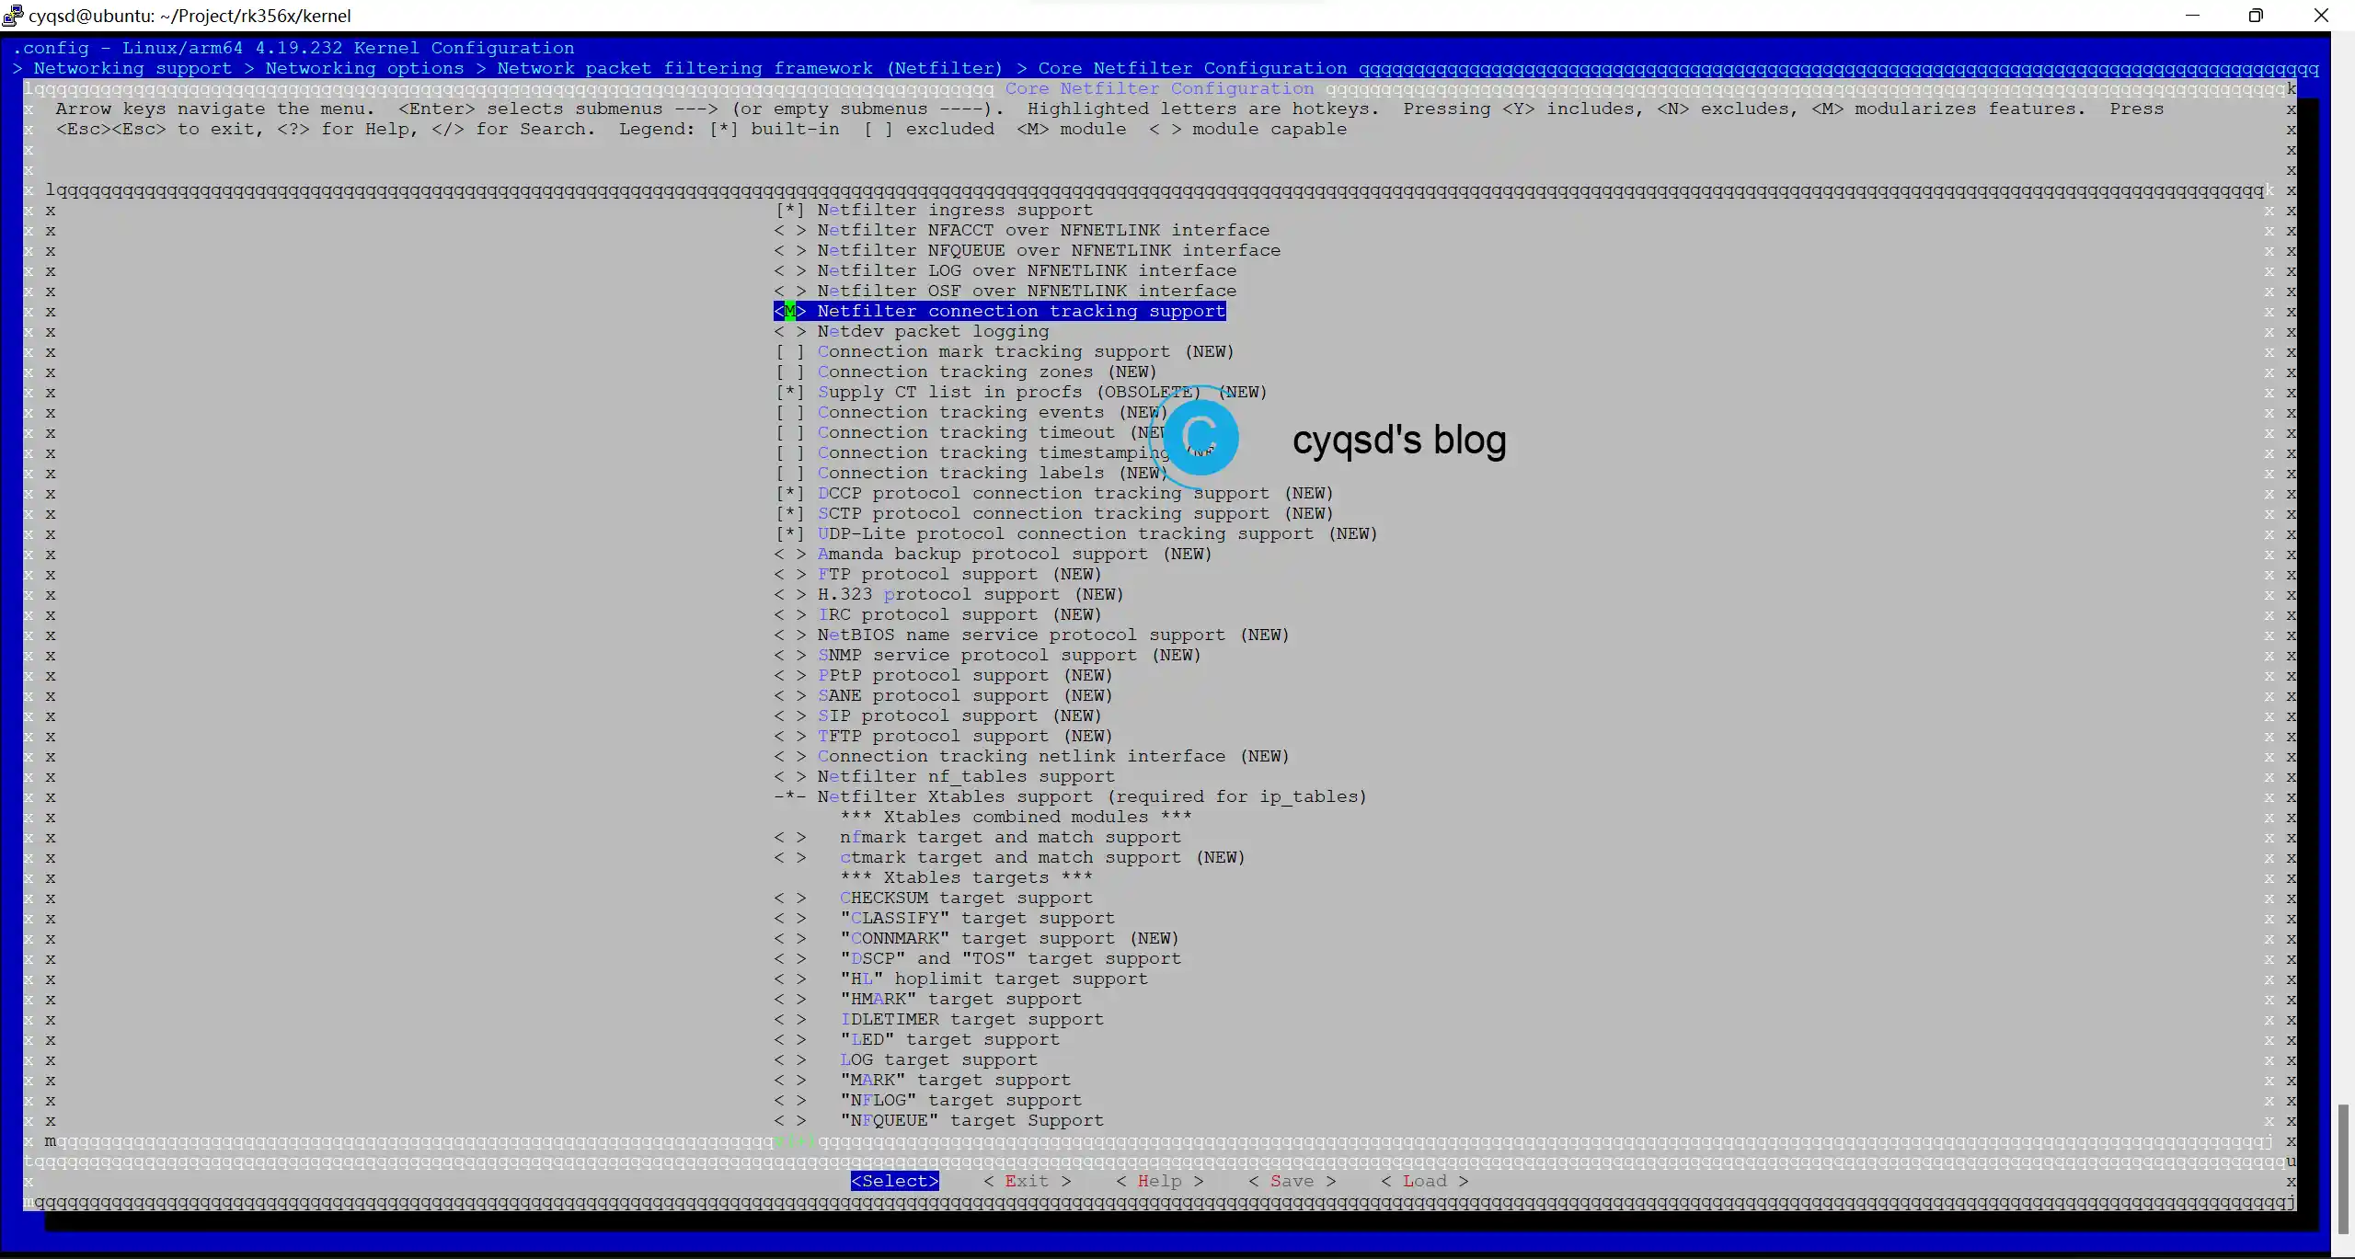Select ctmark target and match support

point(1010,857)
